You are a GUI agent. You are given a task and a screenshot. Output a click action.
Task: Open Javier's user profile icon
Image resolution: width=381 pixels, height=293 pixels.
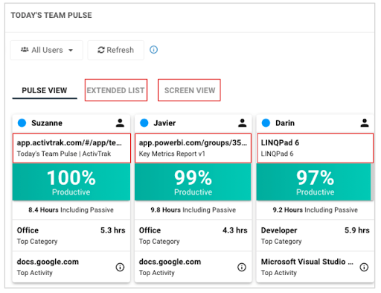[242, 123]
